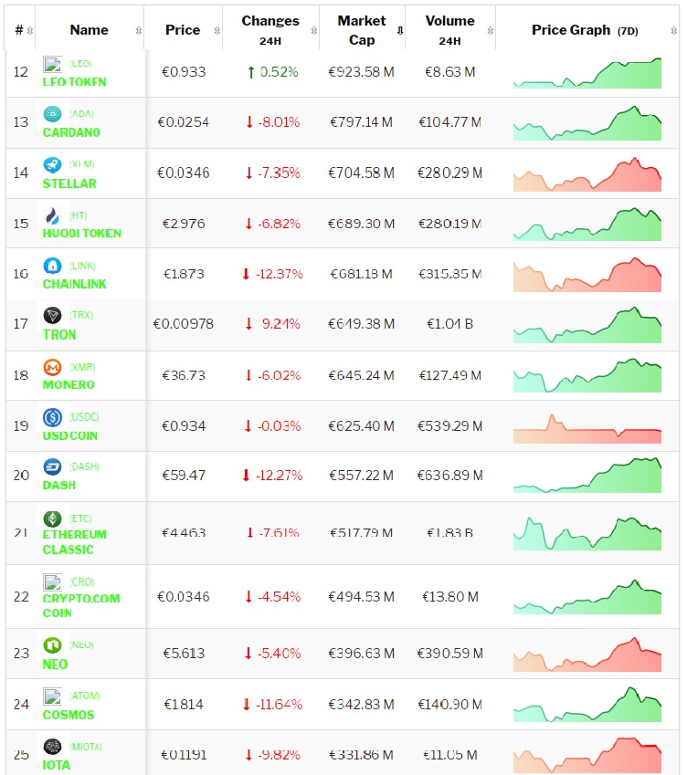The height and width of the screenshot is (775, 687).
Task: Click the Stellar rocket logo icon
Action: click(52, 165)
